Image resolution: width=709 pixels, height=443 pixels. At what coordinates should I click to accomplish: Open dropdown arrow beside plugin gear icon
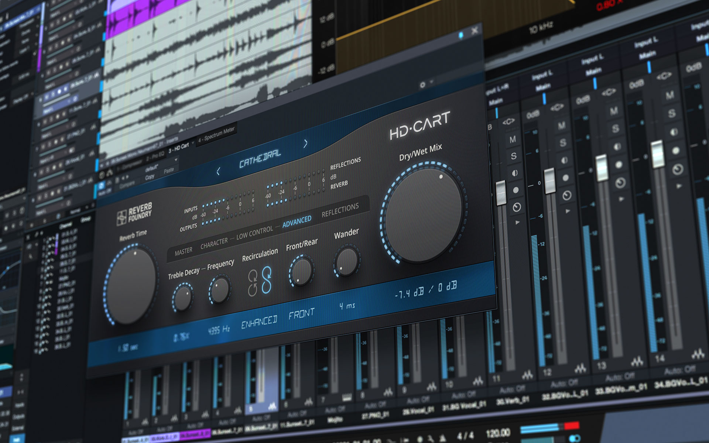point(431,82)
